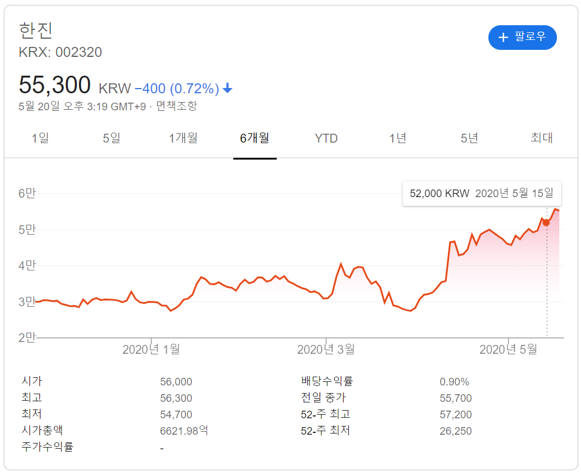This screenshot has width=581, height=474.
Task: Click the 52,000 KRW chart tooltip
Action: [482, 193]
